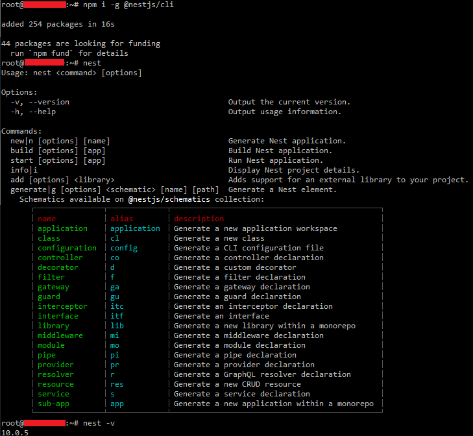The width and height of the screenshot is (473, 436).
Task: Click the 'add [options] <library>' command
Action: coord(62,180)
